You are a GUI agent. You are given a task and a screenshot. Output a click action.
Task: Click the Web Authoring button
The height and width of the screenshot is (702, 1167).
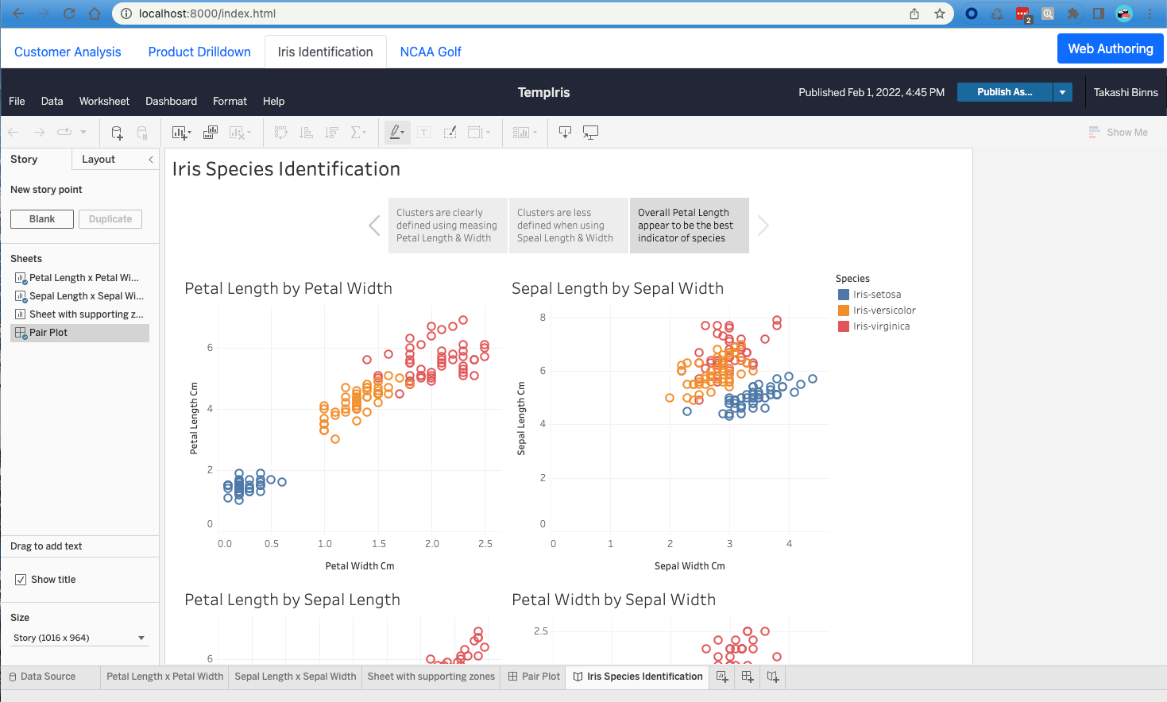click(1110, 48)
